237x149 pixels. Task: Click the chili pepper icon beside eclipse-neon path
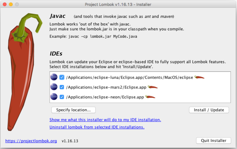(150, 97)
